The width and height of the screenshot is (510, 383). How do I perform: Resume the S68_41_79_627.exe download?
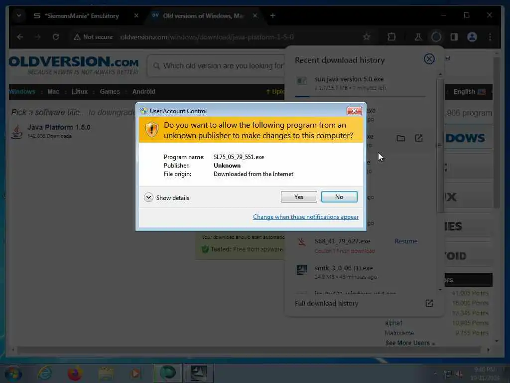point(405,241)
